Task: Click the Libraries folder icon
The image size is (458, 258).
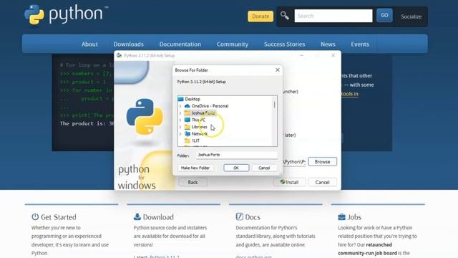Action: tap(187, 127)
